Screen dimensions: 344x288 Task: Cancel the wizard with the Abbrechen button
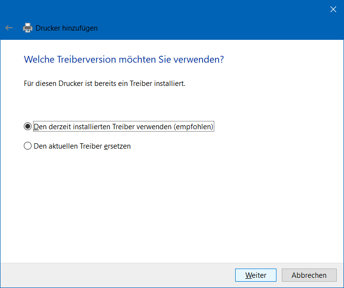(309, 275)
